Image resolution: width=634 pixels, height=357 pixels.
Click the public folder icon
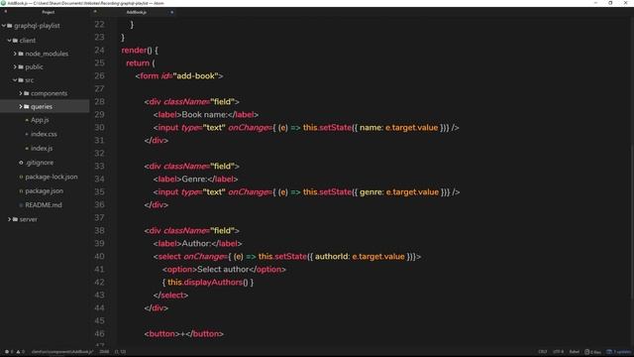21,66
